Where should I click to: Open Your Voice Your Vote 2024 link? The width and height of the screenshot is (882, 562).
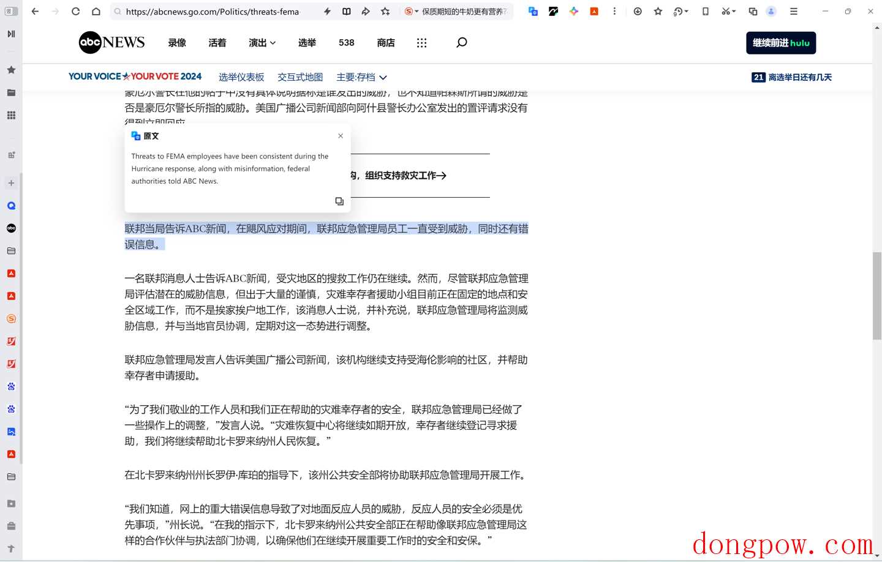coord(135,77)
